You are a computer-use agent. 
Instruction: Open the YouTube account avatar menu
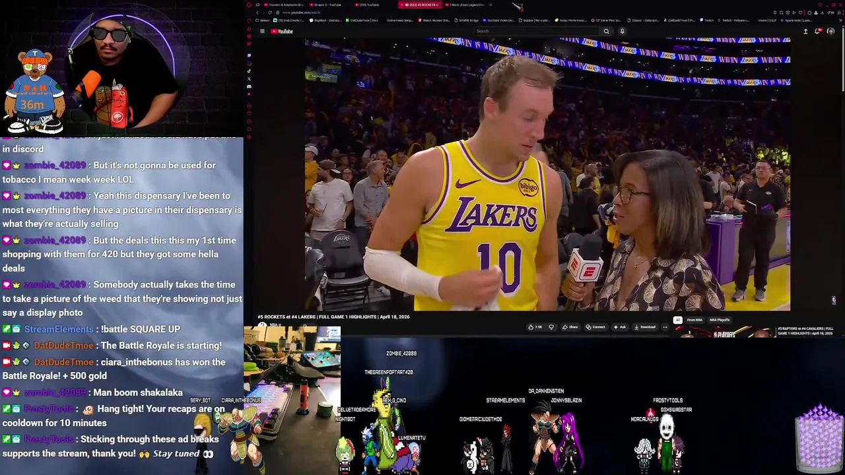coord(830,31)
